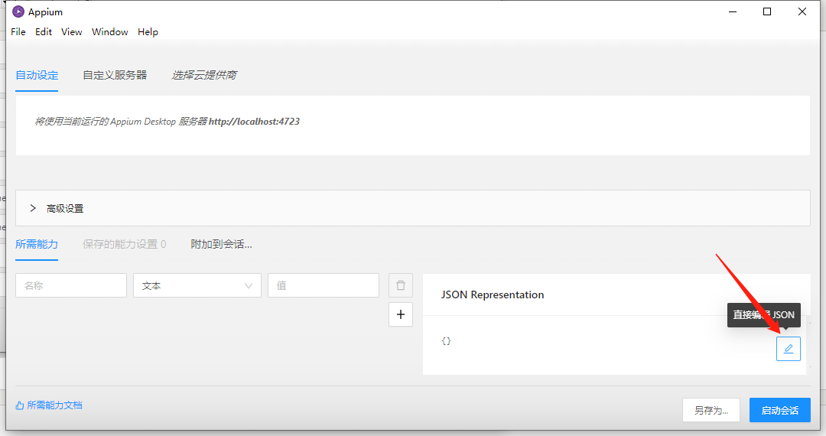Minimize the Appium window

(732, 11)
